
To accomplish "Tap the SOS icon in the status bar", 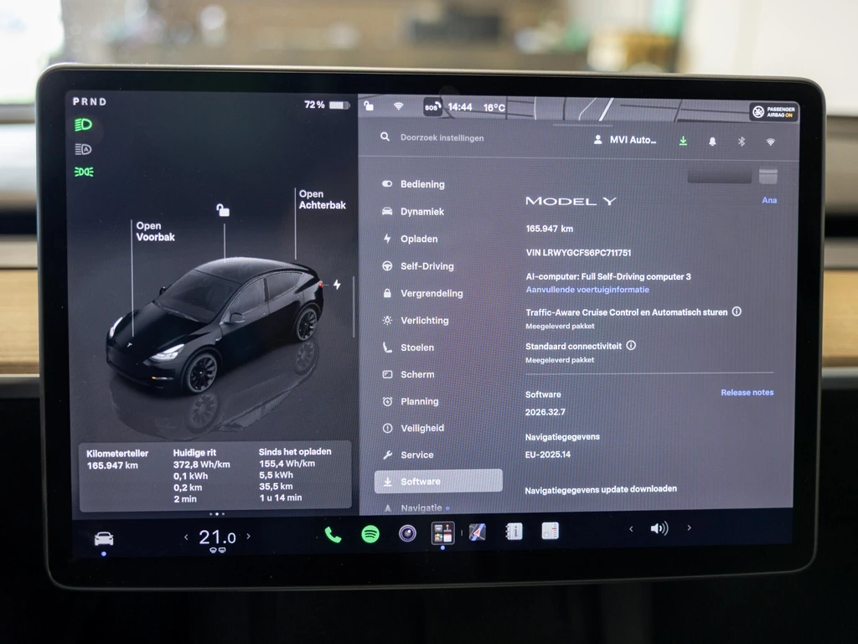I will tap(432, 107).
